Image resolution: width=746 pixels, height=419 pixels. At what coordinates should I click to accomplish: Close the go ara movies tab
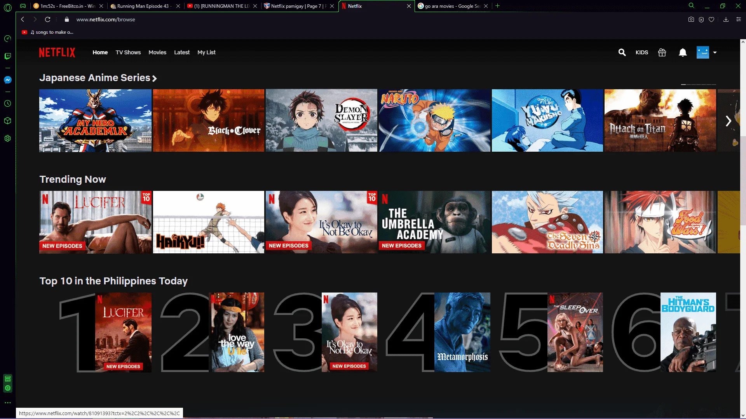(x=486, y=6)
